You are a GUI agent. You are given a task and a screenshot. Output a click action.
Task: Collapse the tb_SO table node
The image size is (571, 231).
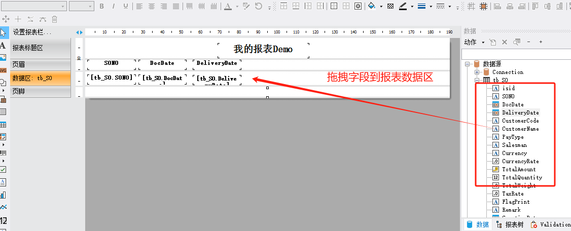pyautogui.click(x=477, y=80)
